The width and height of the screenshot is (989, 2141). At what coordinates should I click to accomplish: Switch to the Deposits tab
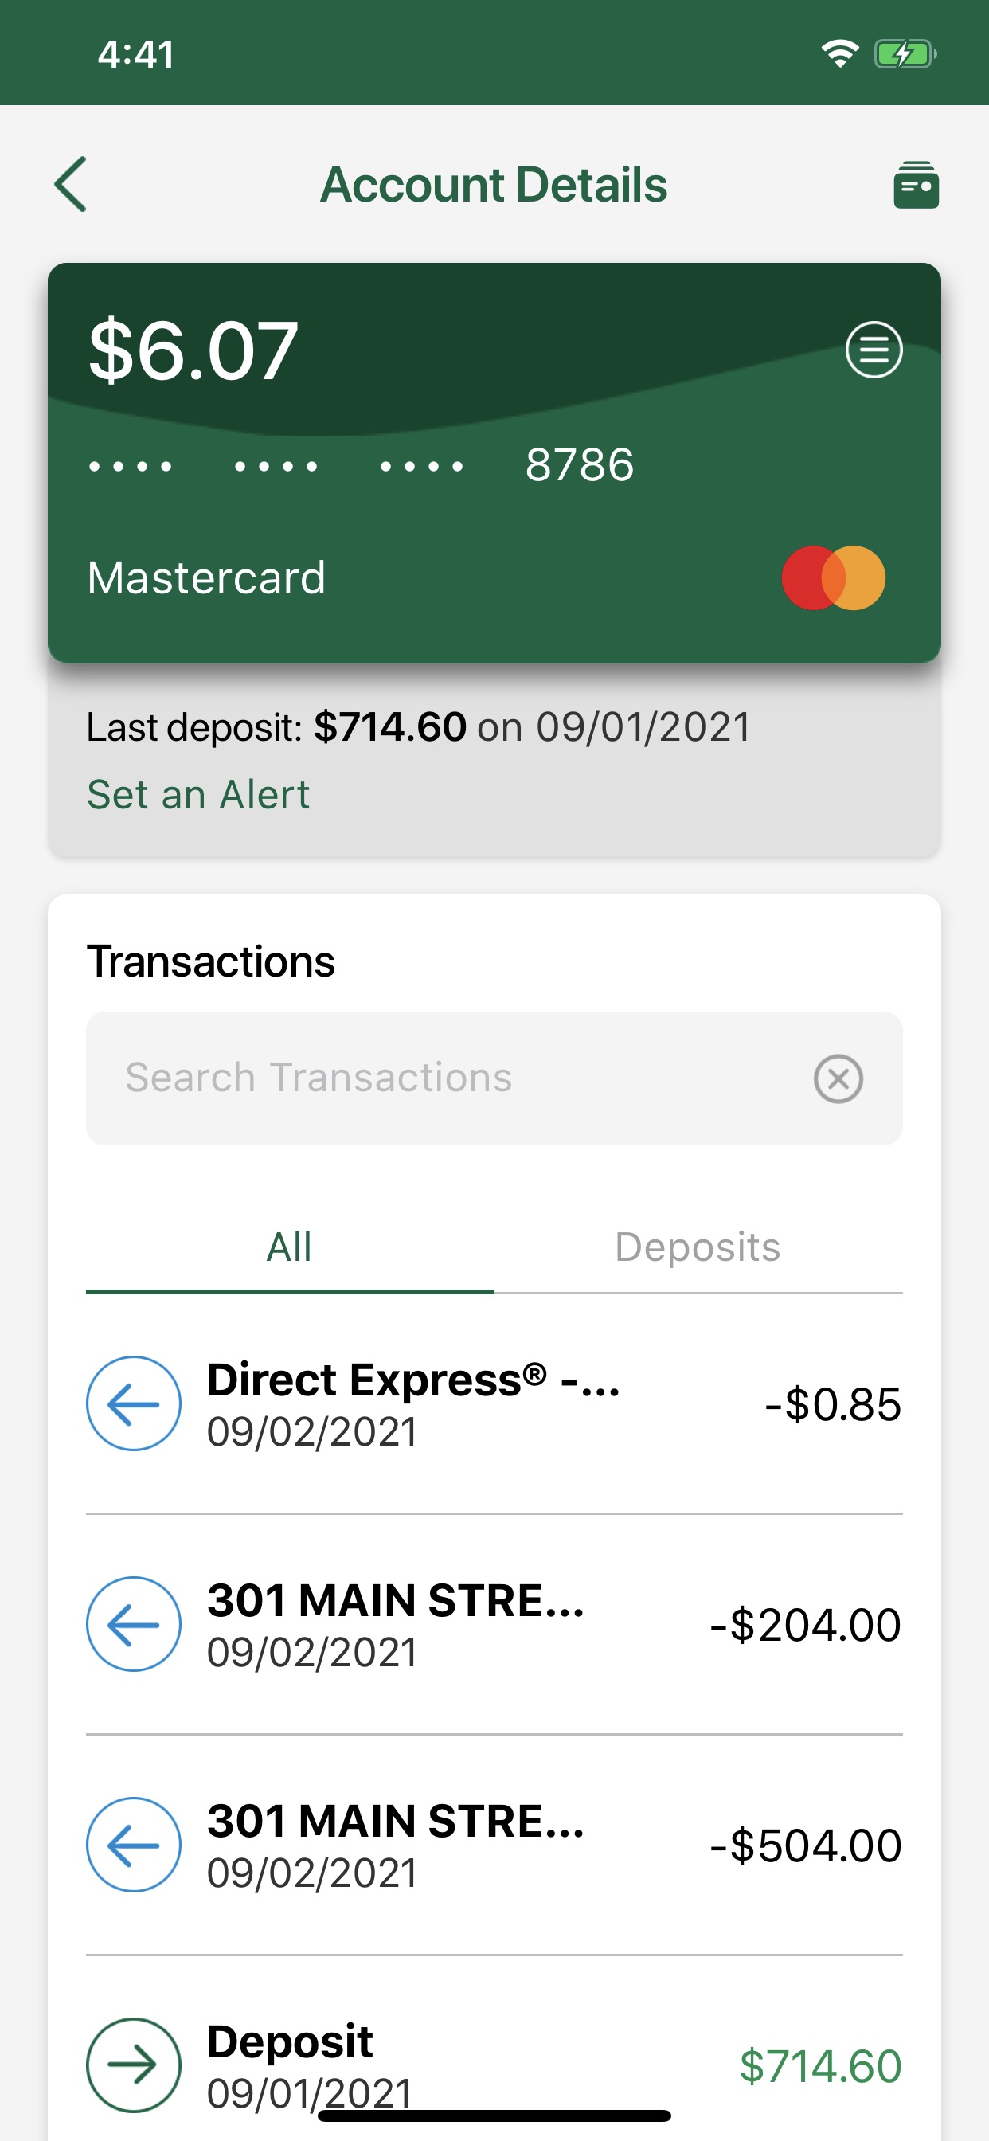pyautogui.click(x=698, y=1248)
